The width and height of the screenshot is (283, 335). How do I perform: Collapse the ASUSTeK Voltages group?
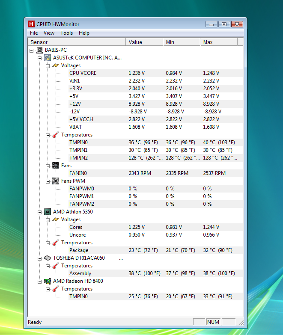tap(48, 66)
